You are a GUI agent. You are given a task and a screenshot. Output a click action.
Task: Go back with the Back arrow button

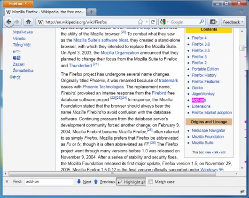[9, 22]
